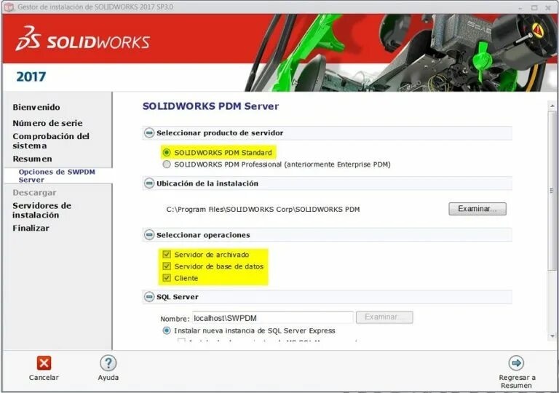Screen dimensions: 559x393
Task: Select SOLIDWORKS PDM Professional radio button
Action: click(167, 164)
